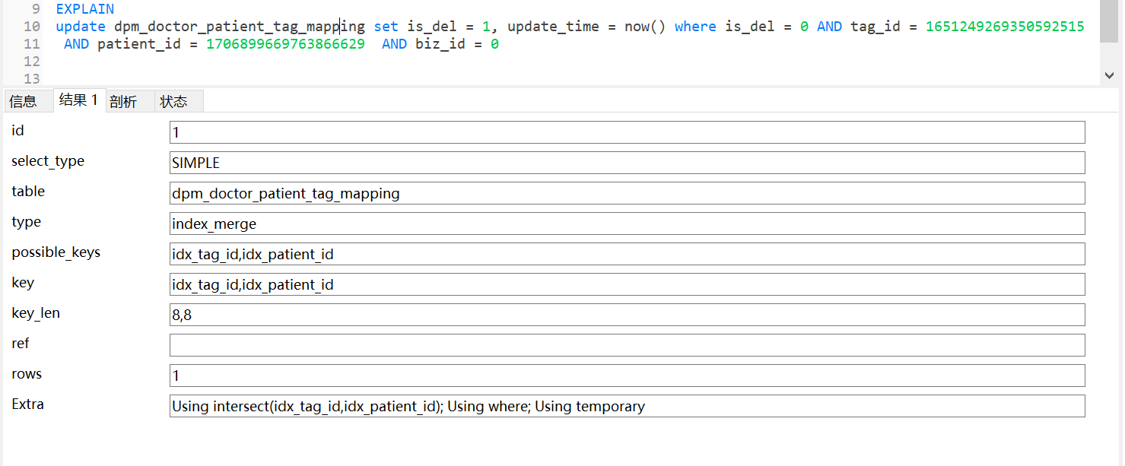
Task: Click the possible_keys value field
Action: 627,254
